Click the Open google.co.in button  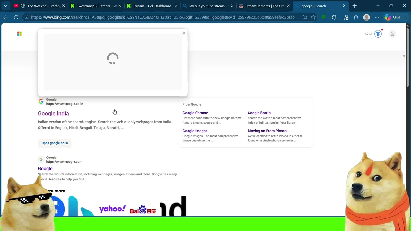pyautogui.click(x=55, y=143)
